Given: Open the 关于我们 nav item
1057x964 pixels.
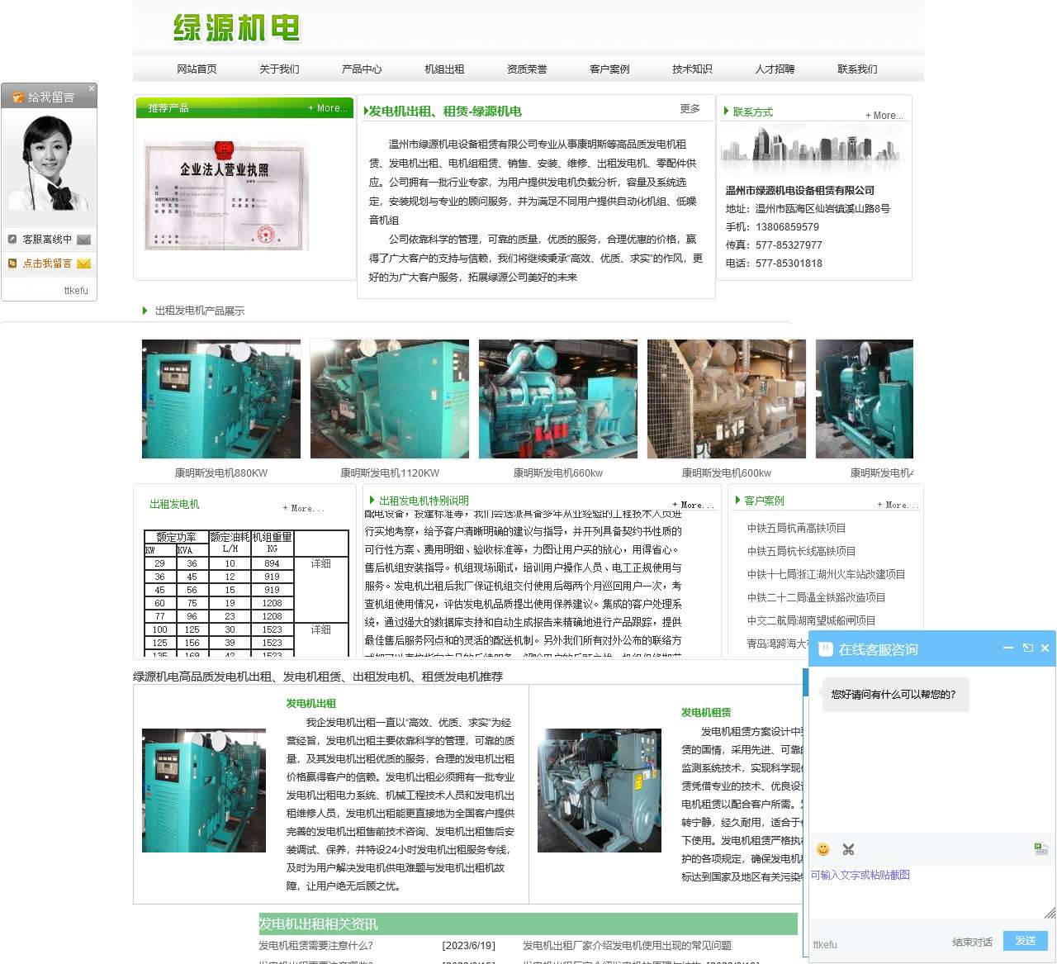Looking at the screenshot, I should tap(279, 69).
